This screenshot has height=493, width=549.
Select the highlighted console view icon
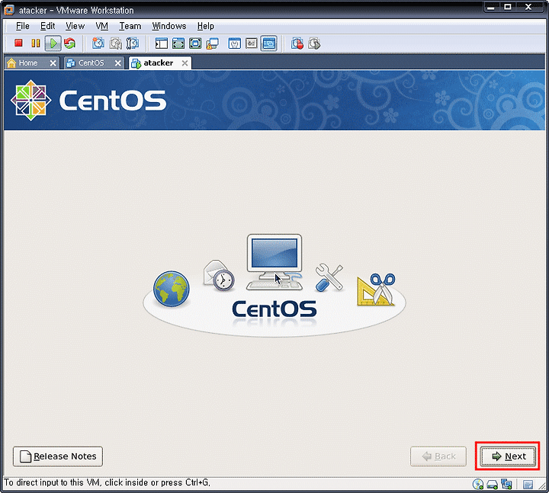pyautogui.click(x=269, y=43)
